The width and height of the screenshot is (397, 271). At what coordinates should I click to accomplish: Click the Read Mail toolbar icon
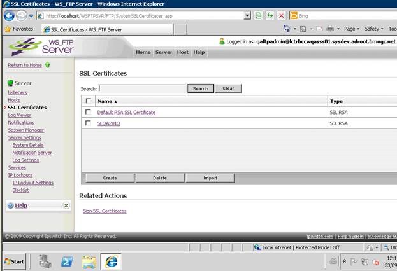pos(319,29)
